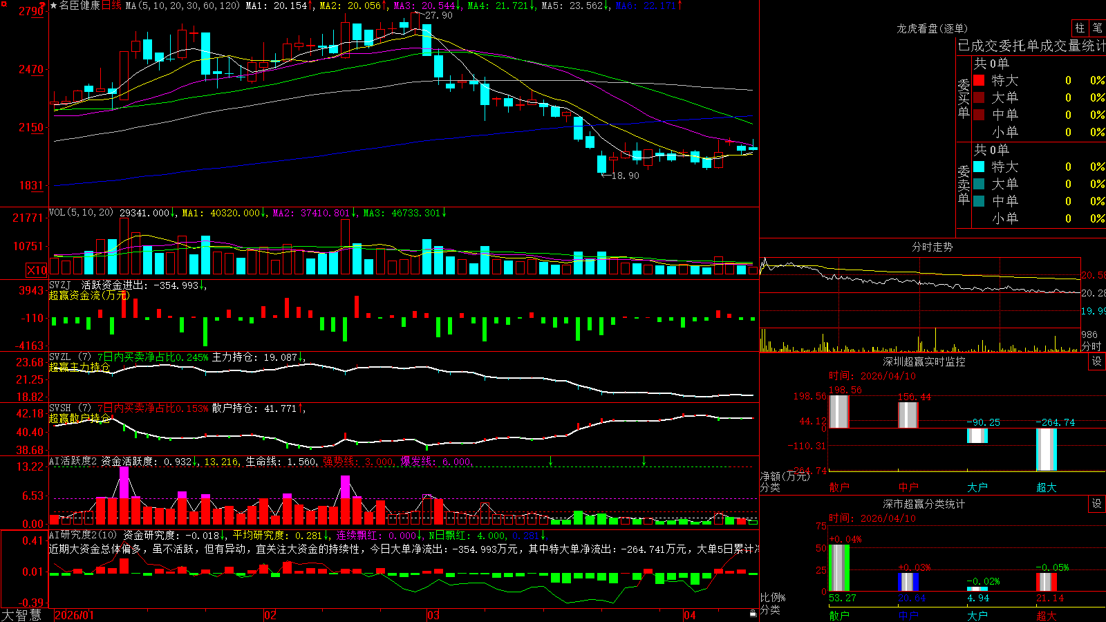Open the AI研究度2(10) indicator label
The image size is (1106, 622).
pyautogui.click(x=84, y=535)
